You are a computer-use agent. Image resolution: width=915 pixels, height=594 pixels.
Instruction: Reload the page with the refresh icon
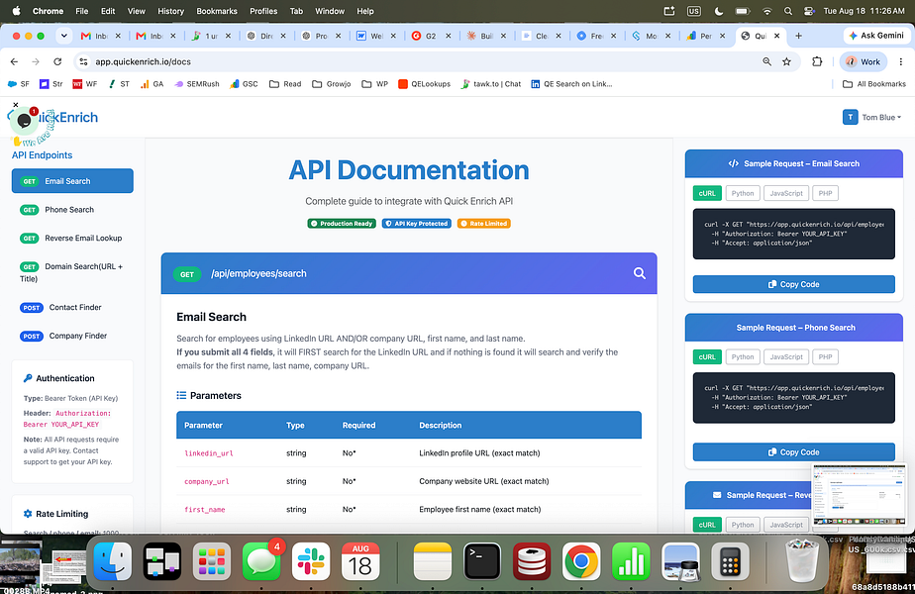coord(57,61)
